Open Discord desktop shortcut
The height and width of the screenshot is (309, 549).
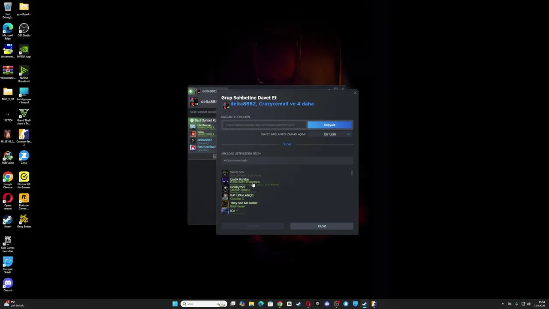pyautogui.click(x=8, y=285)
